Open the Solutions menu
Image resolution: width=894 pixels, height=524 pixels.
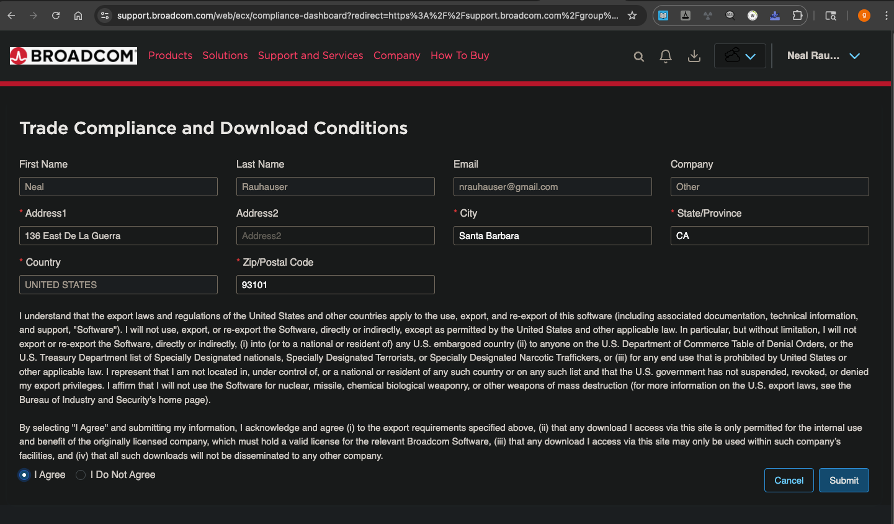225,55
